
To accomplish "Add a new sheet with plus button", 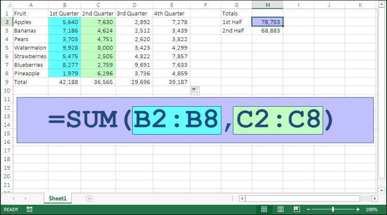I will (x=89, y=199).
